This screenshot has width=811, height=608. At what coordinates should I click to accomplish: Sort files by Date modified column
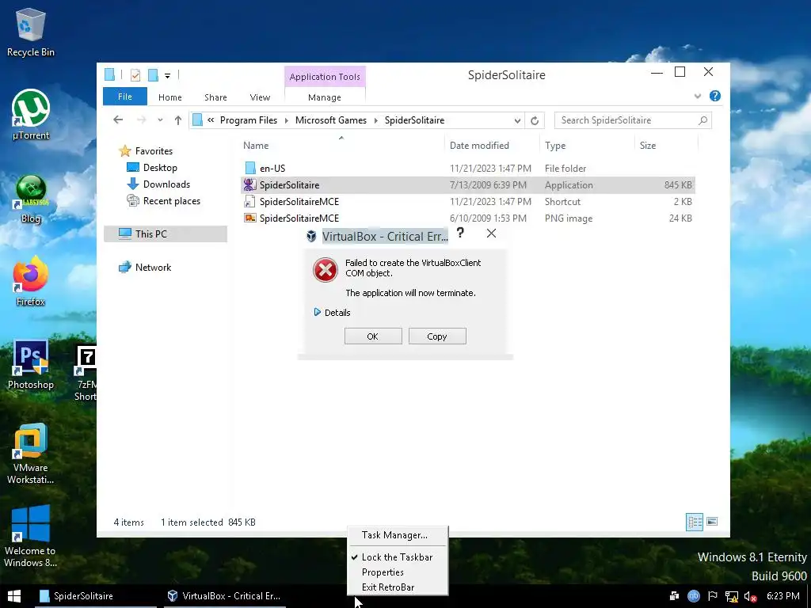tap(491, 146)
